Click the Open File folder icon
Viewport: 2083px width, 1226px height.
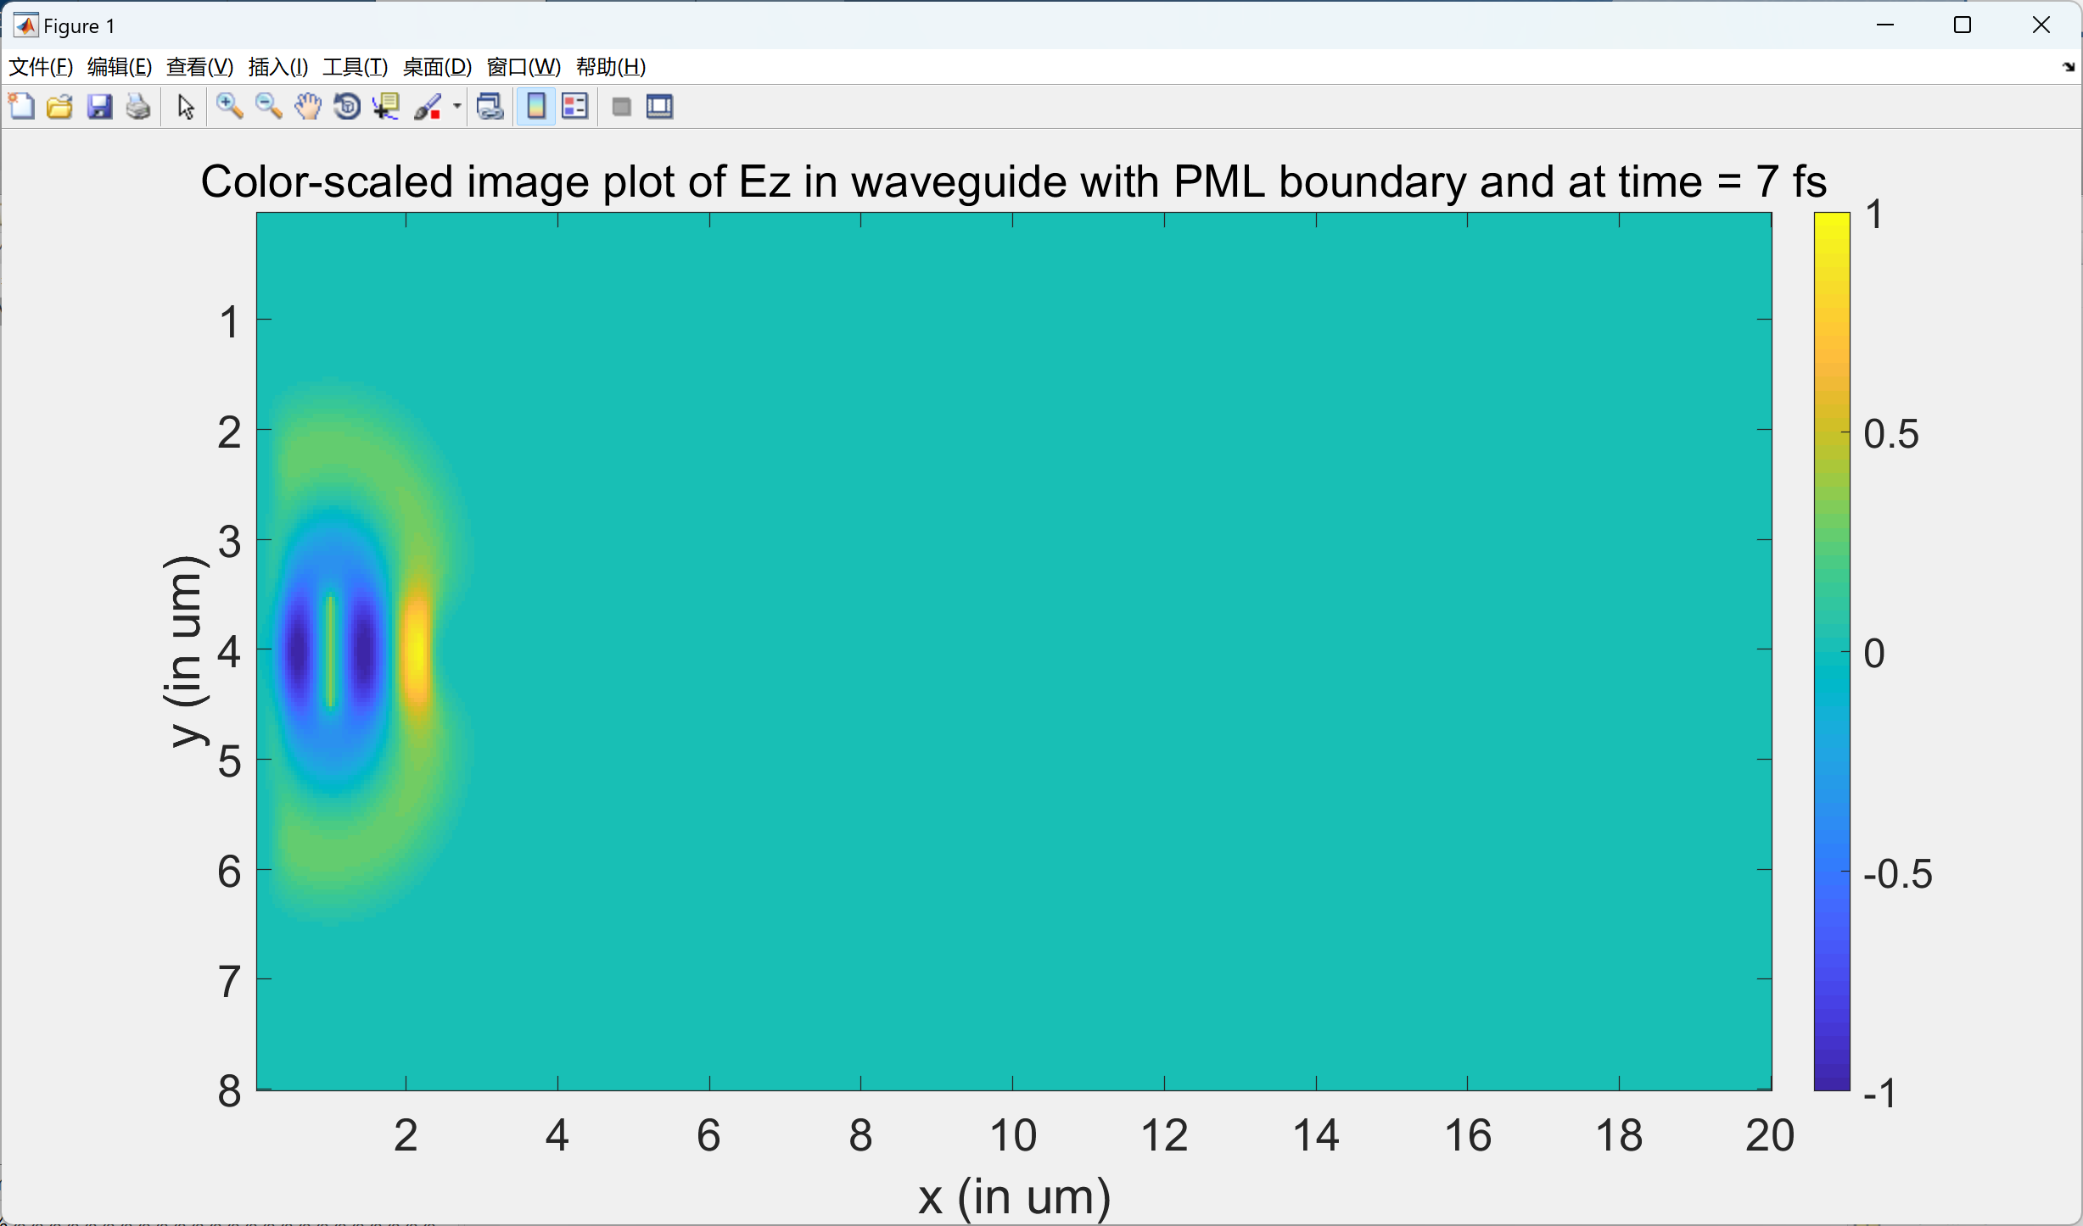59,107
